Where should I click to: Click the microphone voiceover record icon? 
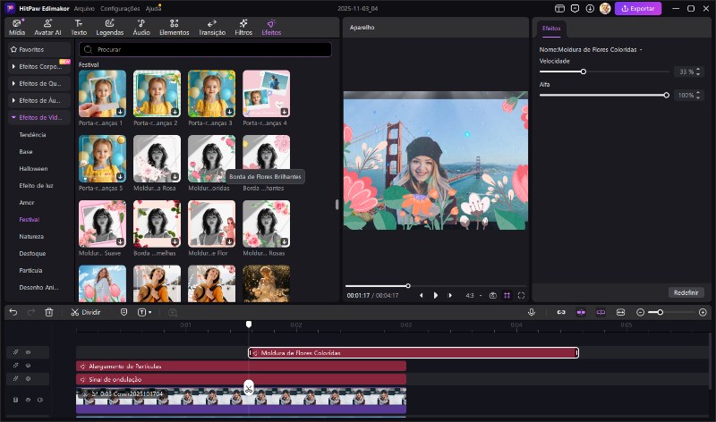(x=532, y=312)
